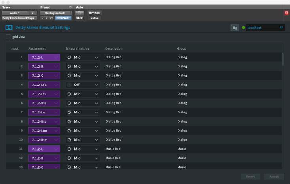The image size is (290, 184).
Task: Click the red target button at top right
Action: (x=286, y=13)
